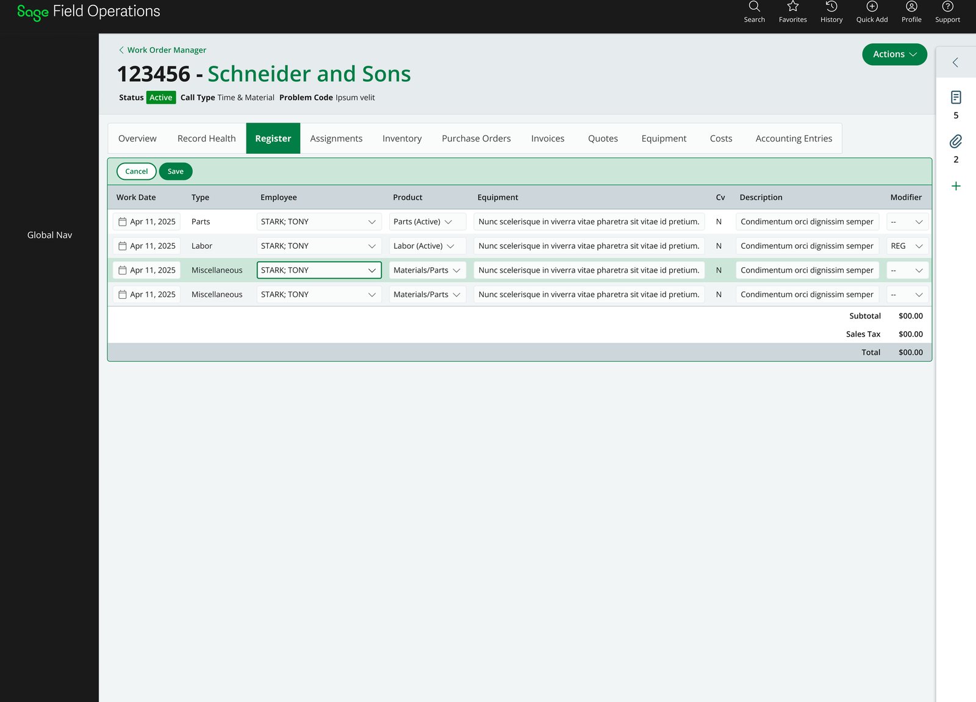Switch to the Purchase Orders tab

tap(476, 138)
